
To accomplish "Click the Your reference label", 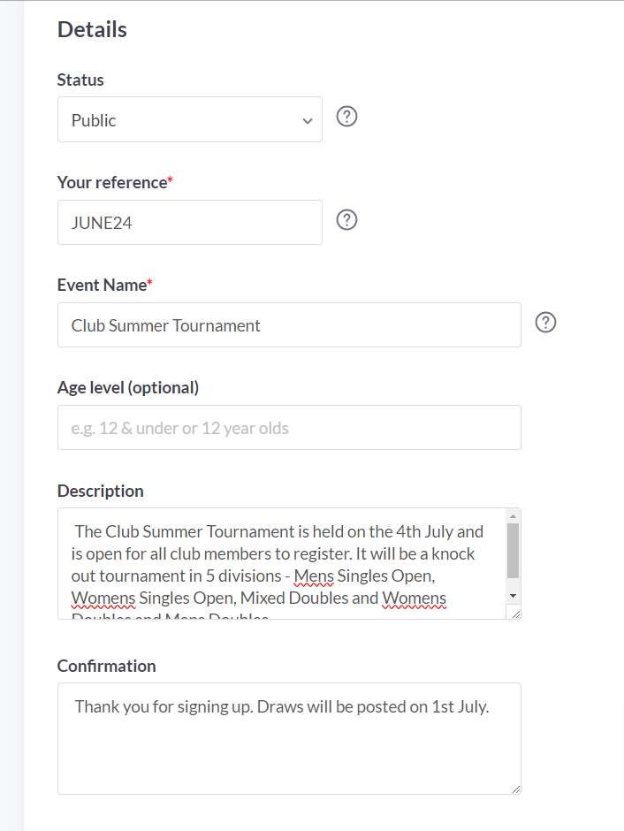I will point(112,182).
